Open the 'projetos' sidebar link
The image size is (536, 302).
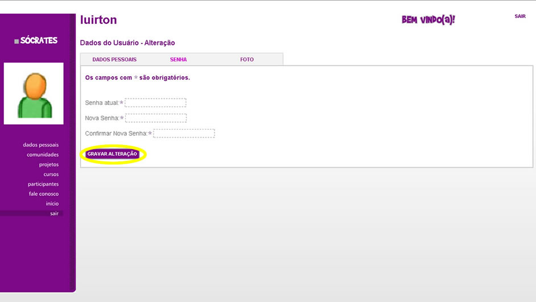coord(48,164)
